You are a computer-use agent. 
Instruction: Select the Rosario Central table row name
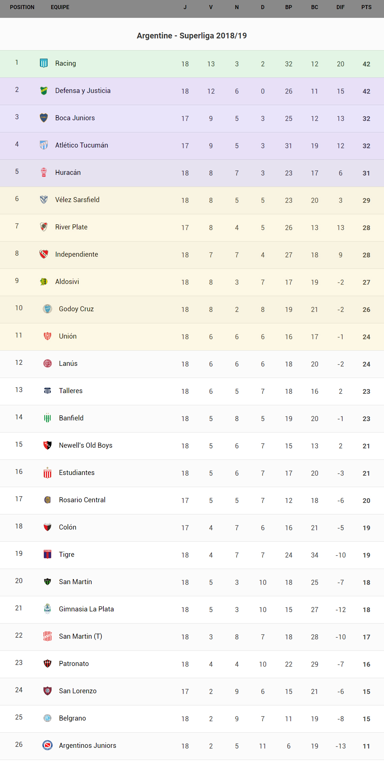coord(82,500)
